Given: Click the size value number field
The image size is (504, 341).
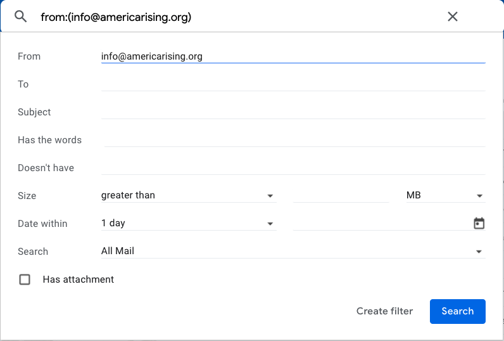Looking at the screenshot, I should [341, 196].
